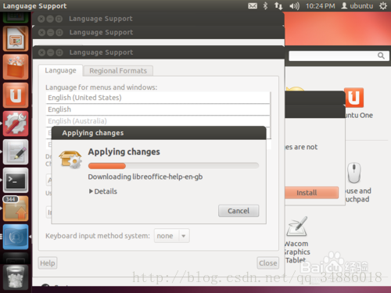Open the mail envelope indicator
This screenshot has height=293, width=391.
[x=253, y=5]
